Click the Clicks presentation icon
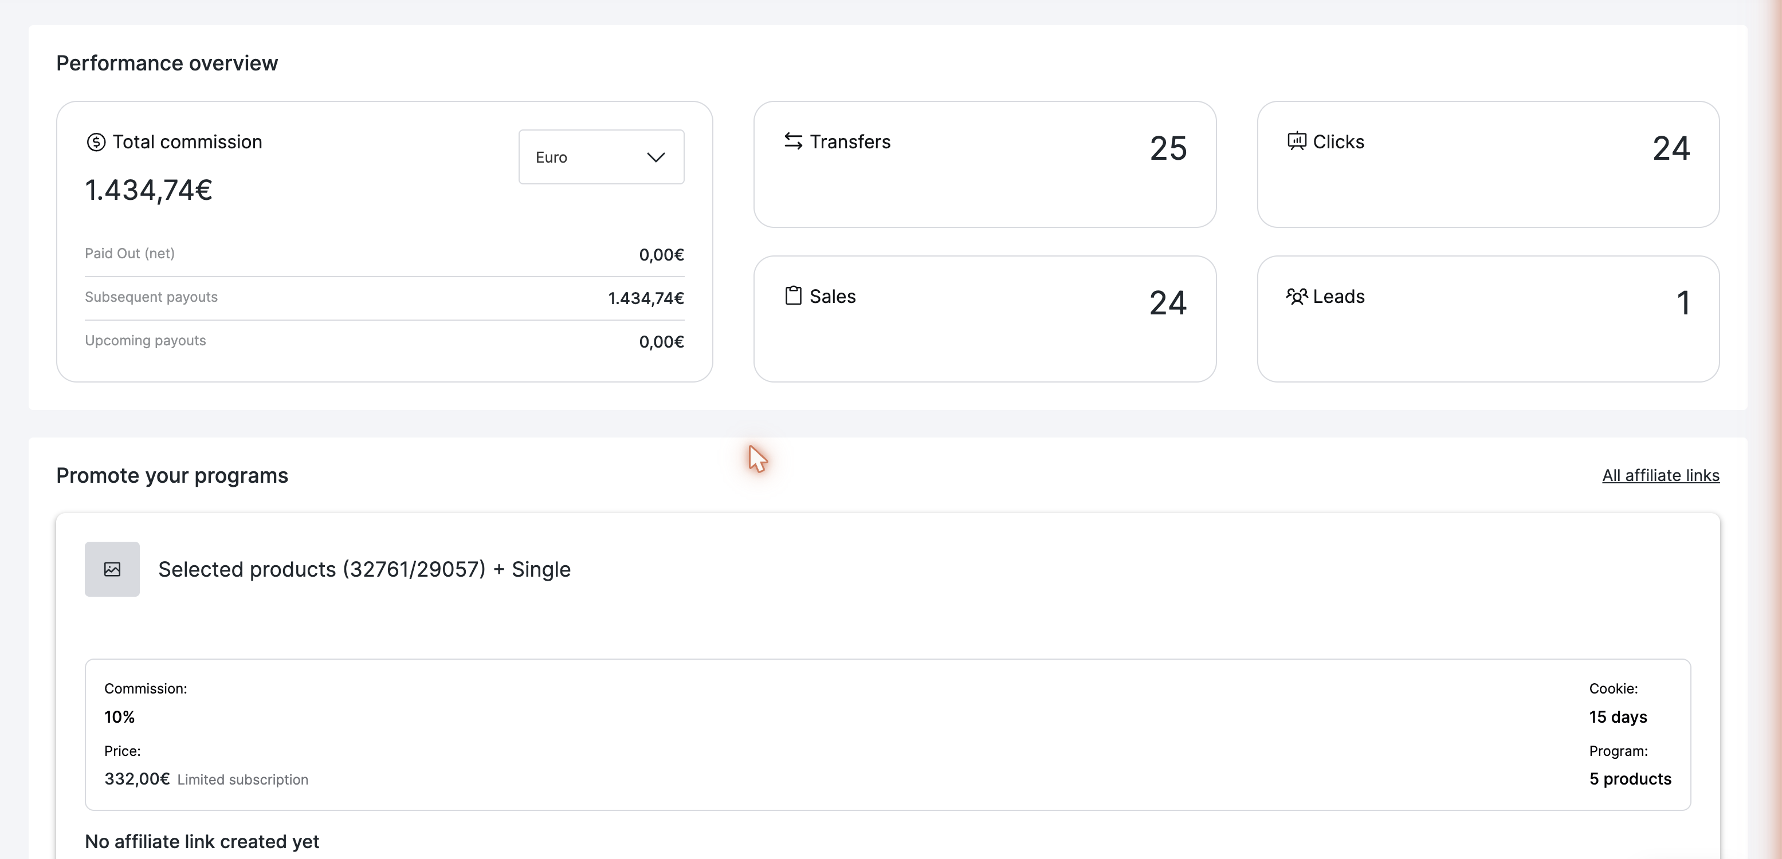 1297,141
